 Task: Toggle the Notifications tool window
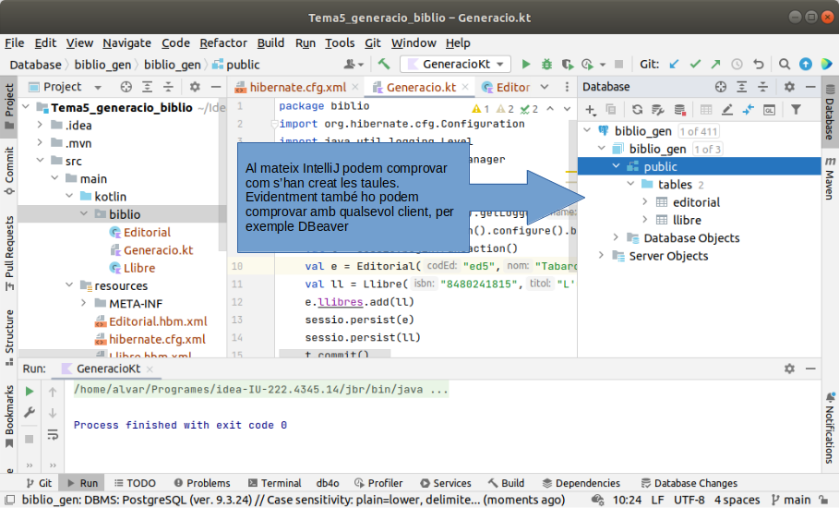[x=830, y=428]
